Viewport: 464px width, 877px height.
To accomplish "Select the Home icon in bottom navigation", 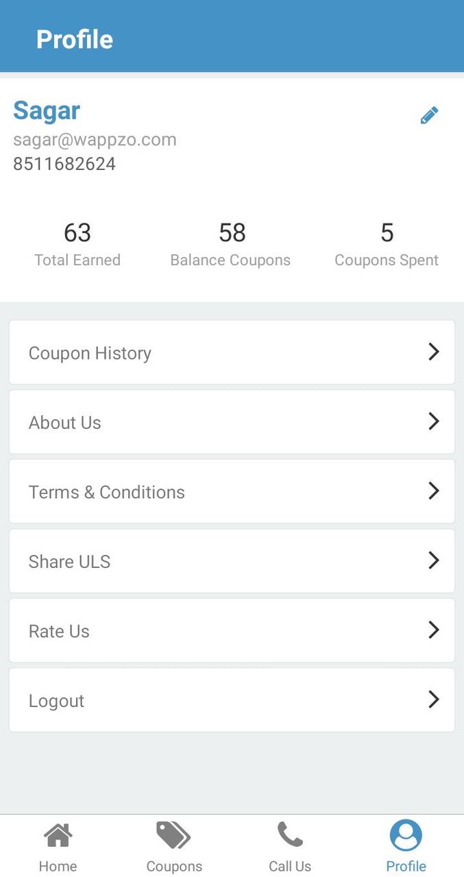I will tap(58, 835).
